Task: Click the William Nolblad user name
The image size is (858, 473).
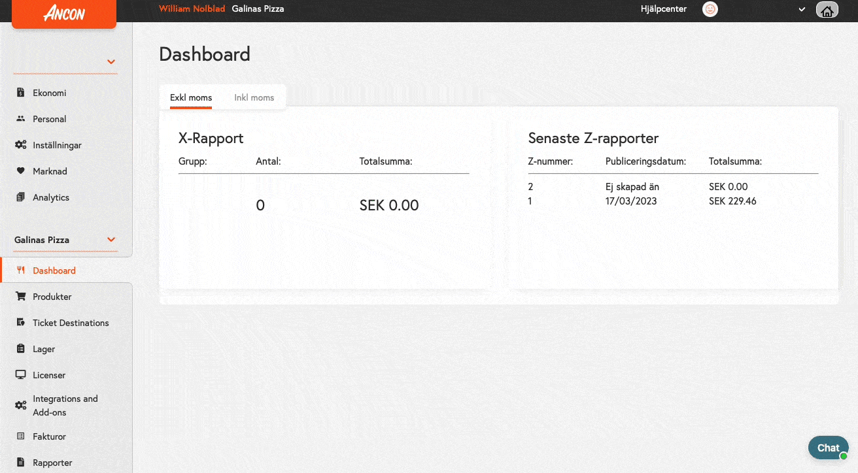Action: click(x=192, y=9)
